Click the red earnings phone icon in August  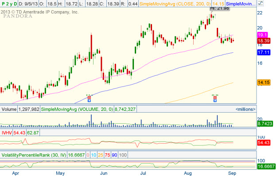[x=215, y=98]
